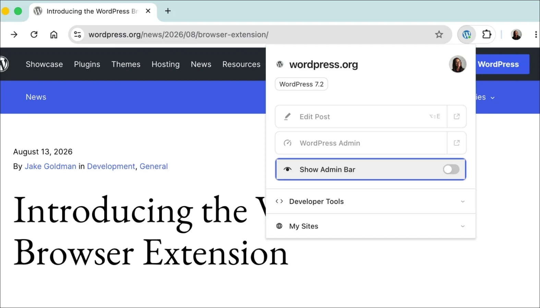Click the pencil icon beside Edit Post
The width and height of the screenshot is (540, 308).
click(287, 116)
